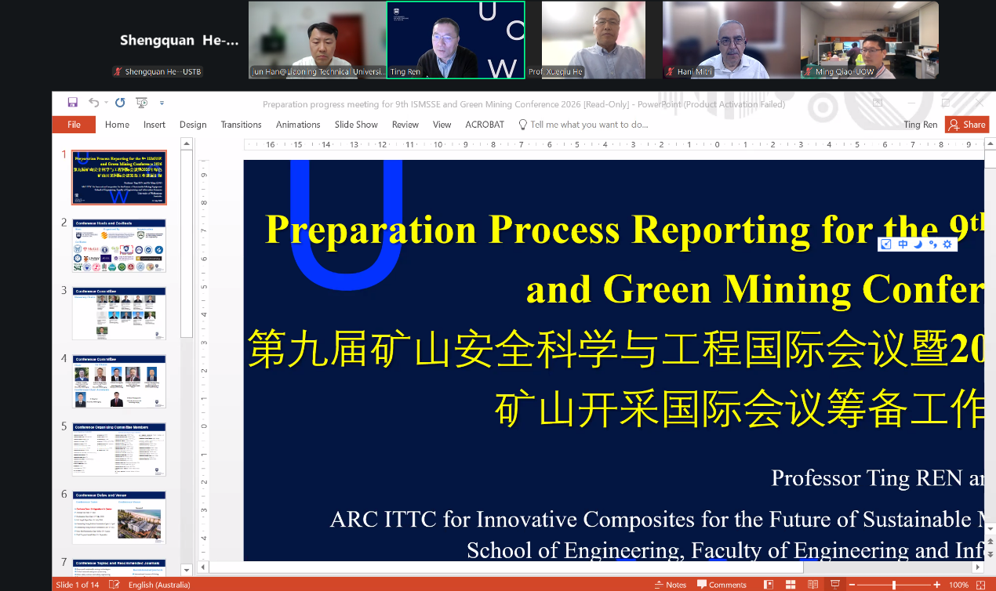Screen dimensions: 996x591
Task: Click the Undo arrow icon
Action: click(x=93, y=103)
